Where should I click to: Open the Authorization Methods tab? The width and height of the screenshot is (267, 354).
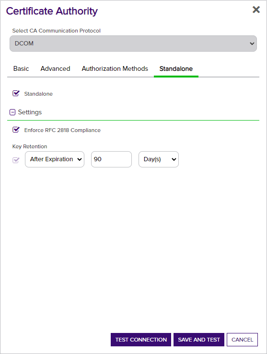pyautogui.click(x=115, y=68)
